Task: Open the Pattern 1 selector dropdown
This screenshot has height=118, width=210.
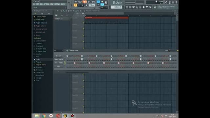Action: [x=116, y=7]
